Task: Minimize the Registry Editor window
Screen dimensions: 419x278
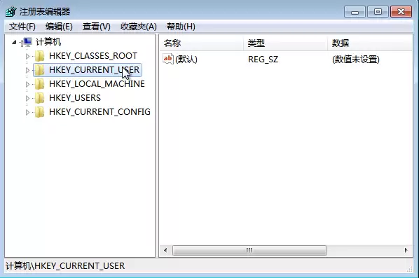Action: pyautogui.click(x=355, y=12)
